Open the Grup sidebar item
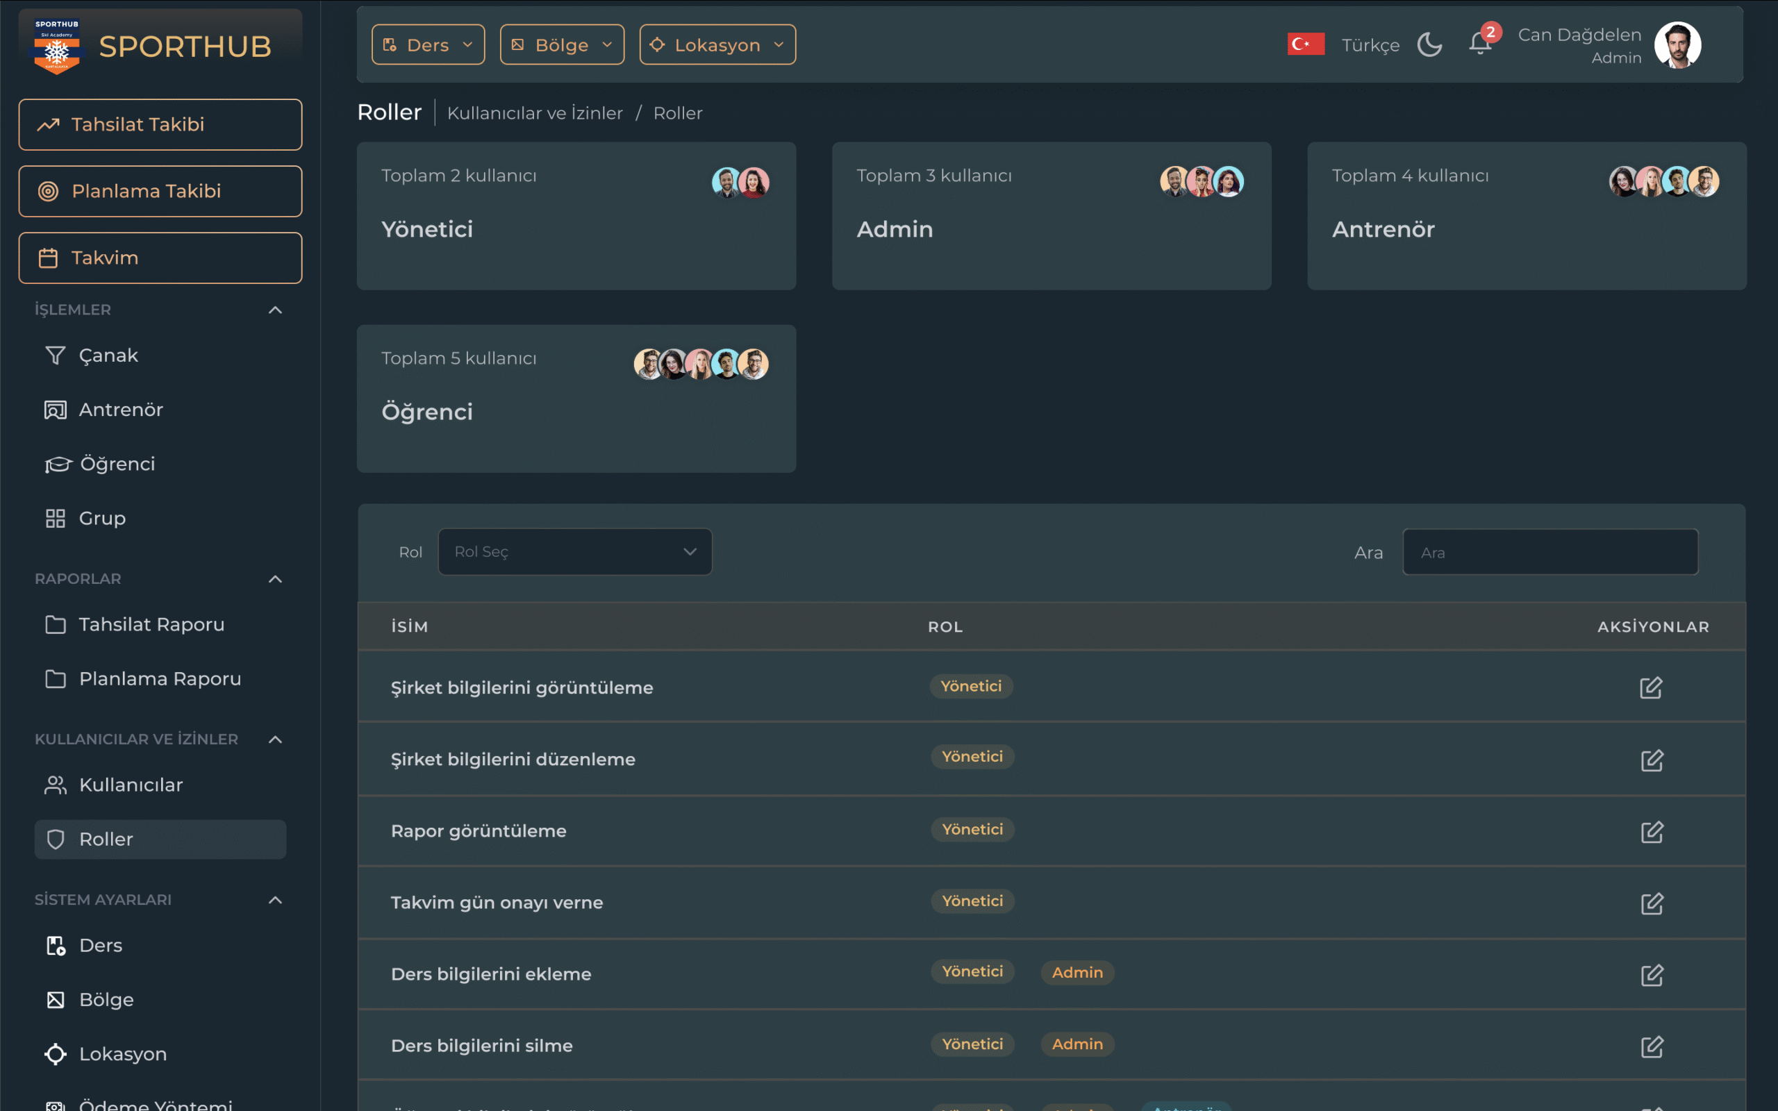Image resolution: width=1778 pixels, height=1111 pixels. (x=102, y=519)
